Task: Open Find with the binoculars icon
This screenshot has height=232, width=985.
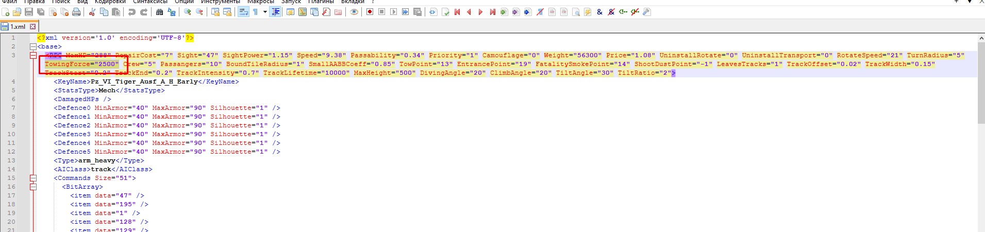Action: (x=160, y=12)
